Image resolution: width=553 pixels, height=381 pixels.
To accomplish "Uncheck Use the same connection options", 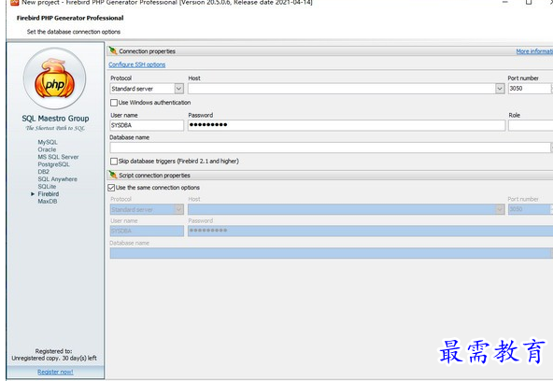I will (111, 188).
